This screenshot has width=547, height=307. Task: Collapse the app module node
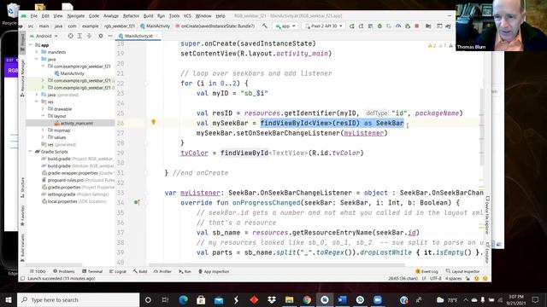coord(31,45)
